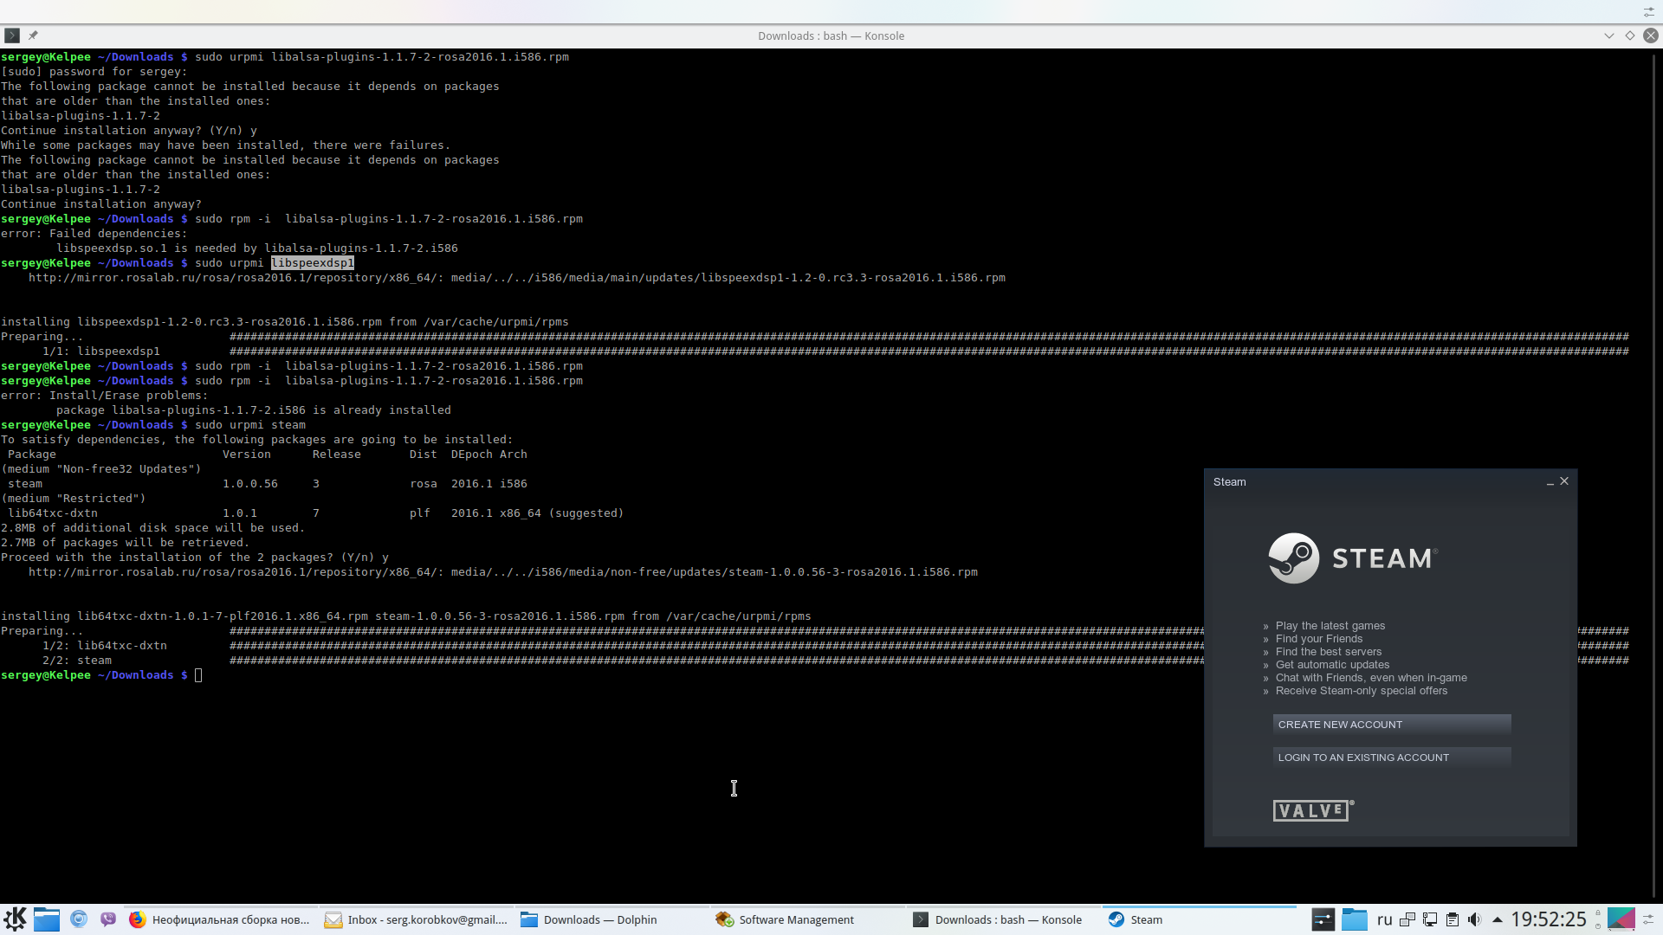Click LOGIN TO AN EXISTING ACCOUNT
This screenshot has width=1663, height=935.
click(x=1391, y=758)
